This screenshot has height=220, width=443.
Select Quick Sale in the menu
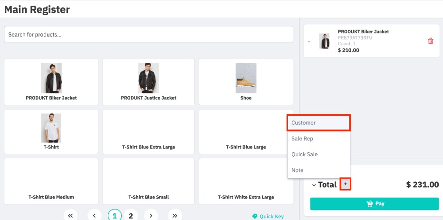pyautogui.click(x=318, y=154)
